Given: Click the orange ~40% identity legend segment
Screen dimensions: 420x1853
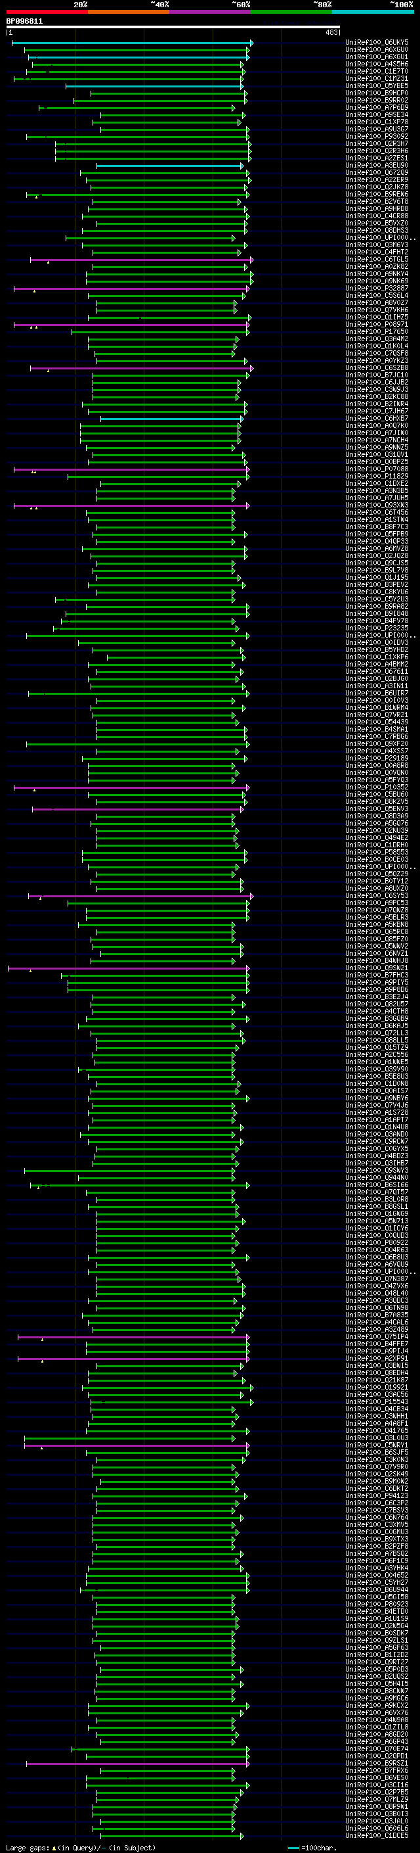Looking at the screenshot, I should tap(129, 12).
